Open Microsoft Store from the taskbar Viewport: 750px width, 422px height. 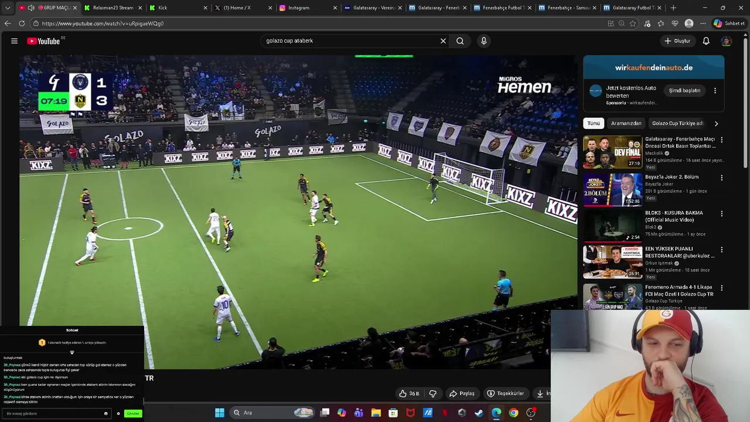click(393, 413)
